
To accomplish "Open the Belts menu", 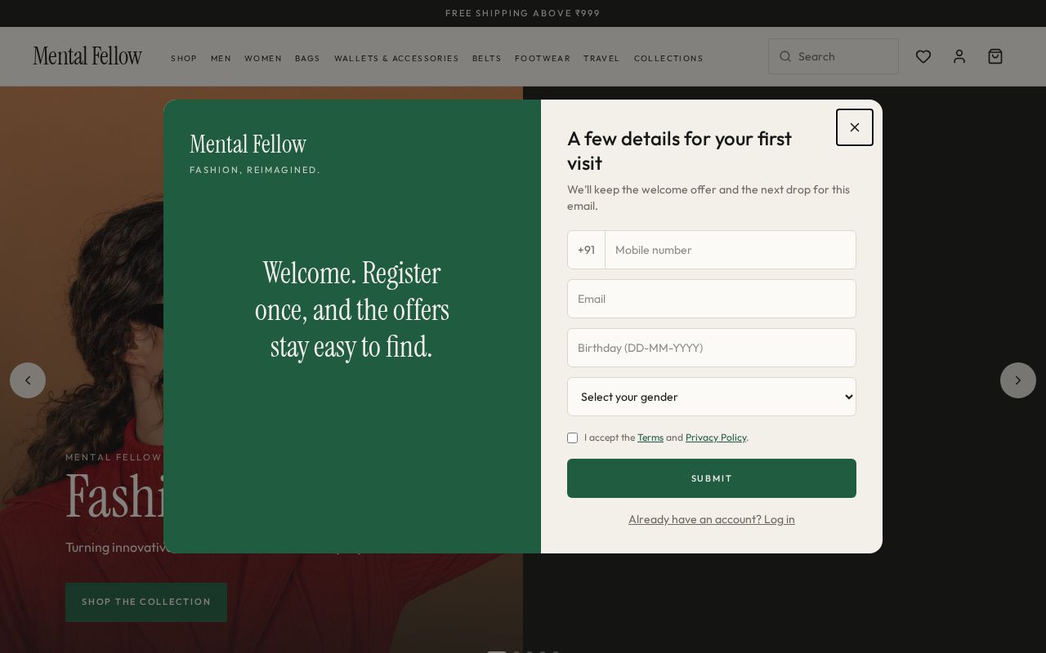I will (487, 58).
